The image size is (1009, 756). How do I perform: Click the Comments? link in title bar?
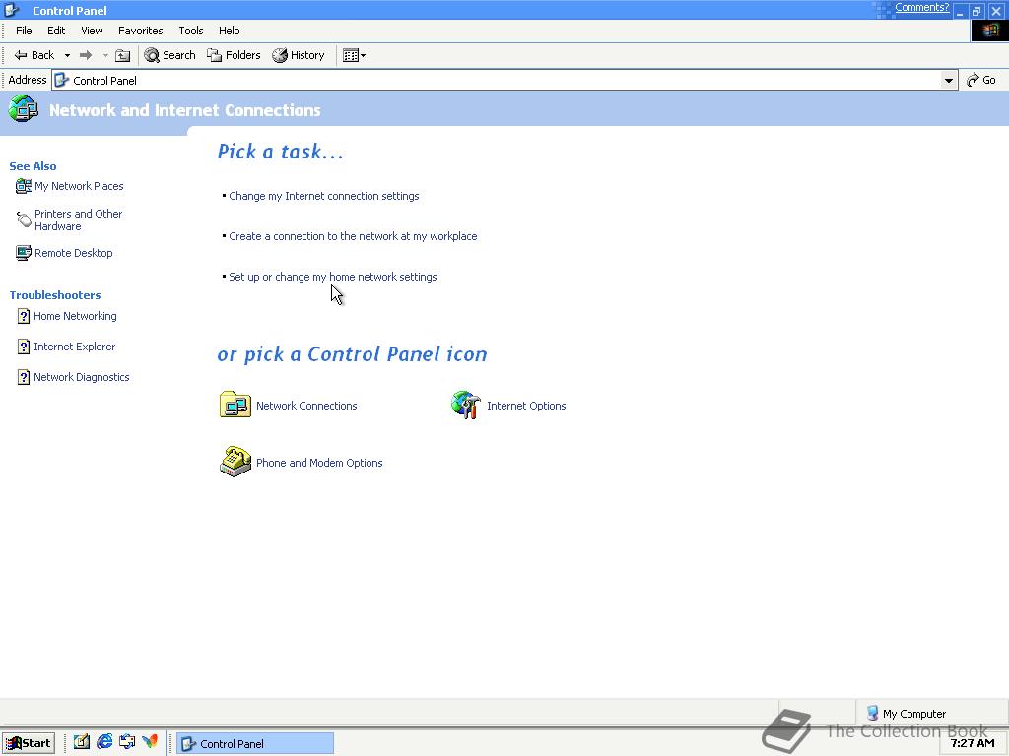[x=921, y=8]
